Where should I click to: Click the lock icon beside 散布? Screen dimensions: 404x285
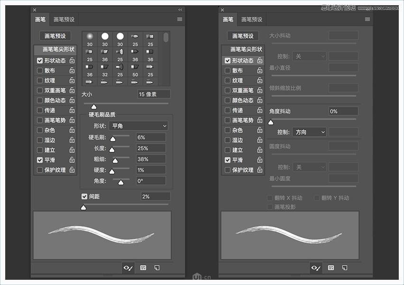pos(72,70)
